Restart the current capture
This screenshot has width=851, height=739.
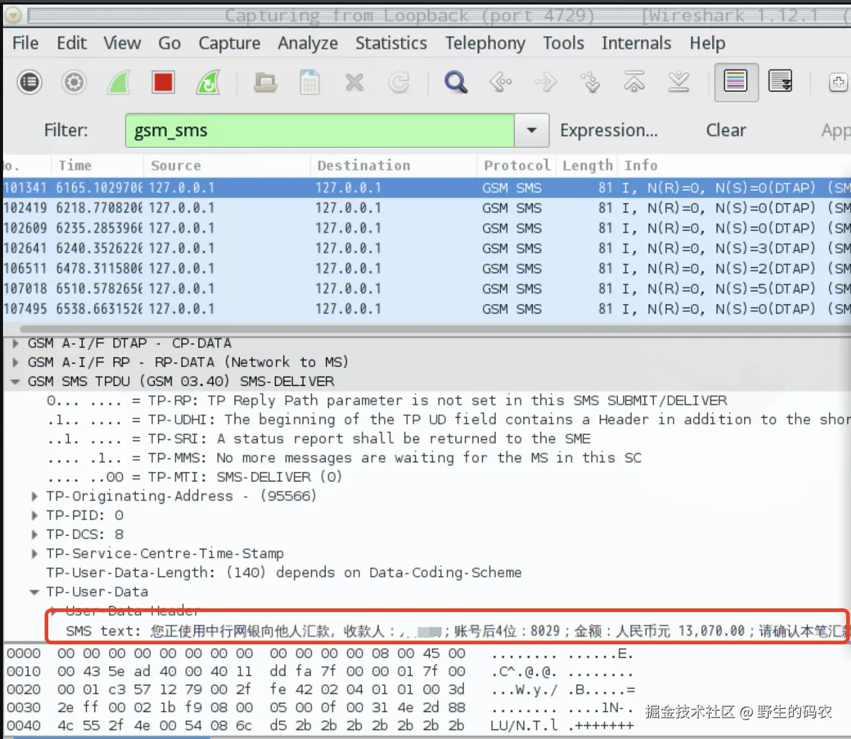(x=208, y=82)
